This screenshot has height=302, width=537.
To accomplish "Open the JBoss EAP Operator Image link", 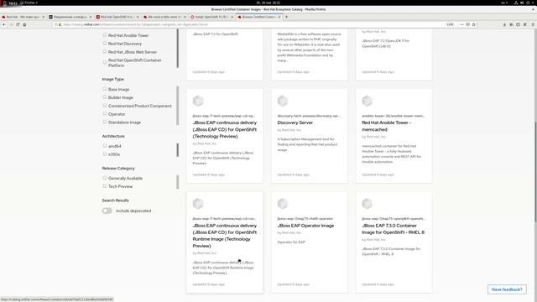I will coord(305,226).
